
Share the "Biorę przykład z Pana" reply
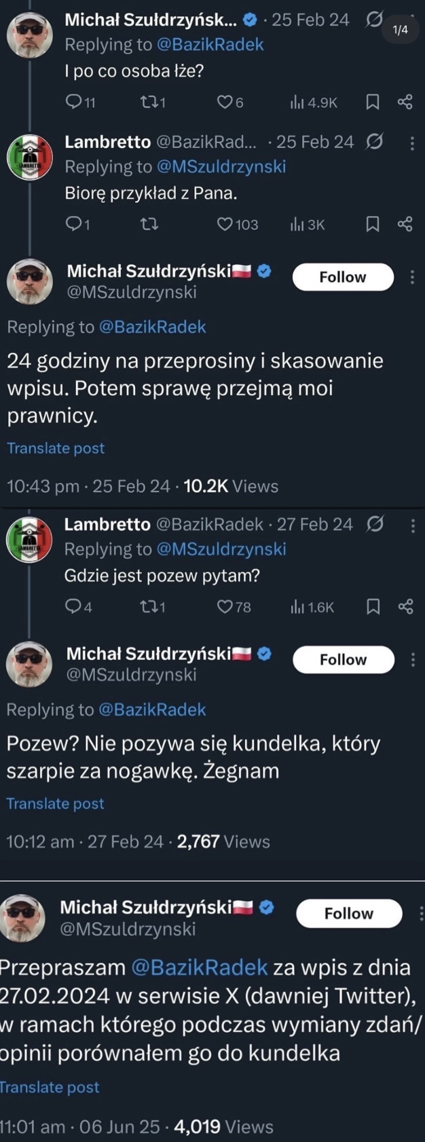coord(405,224)
